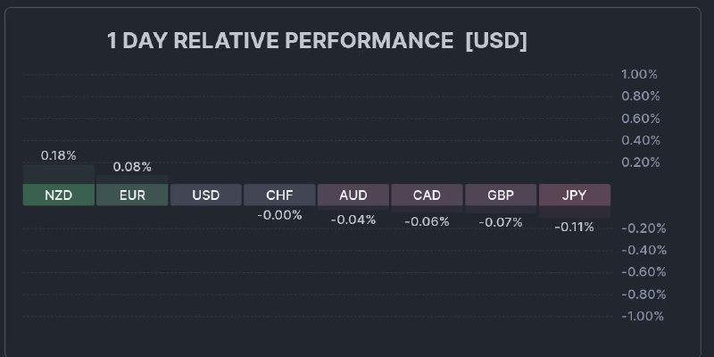This screenshot has height=357, width=714.
Task: Click the AUD -0.04% value label
Action: coord(353,220)
